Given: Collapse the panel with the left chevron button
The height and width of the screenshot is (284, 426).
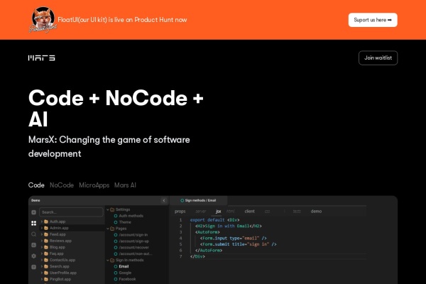Looking at the screenshot, I should (x=164, y=200).
